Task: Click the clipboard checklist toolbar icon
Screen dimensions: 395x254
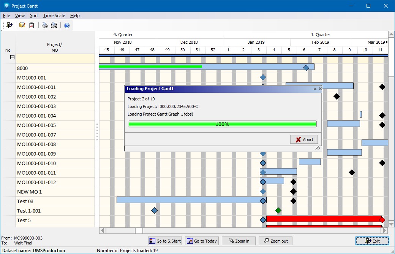Action: click(32, 25)
